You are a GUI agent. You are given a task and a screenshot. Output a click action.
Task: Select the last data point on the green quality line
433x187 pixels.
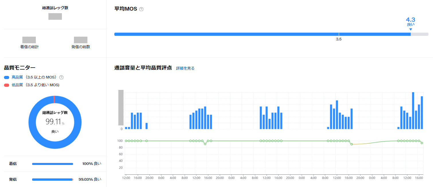(422, 143)
